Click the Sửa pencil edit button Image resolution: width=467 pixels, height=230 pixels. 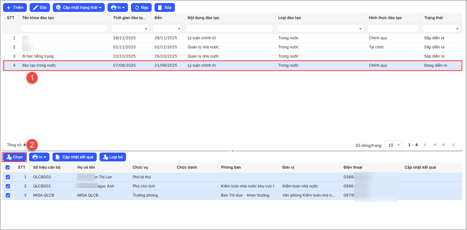[x=40, y=7]
